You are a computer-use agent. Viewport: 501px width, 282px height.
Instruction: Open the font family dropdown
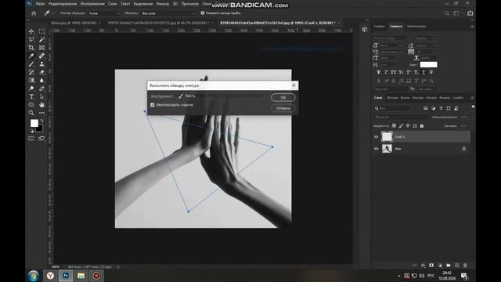391,38
